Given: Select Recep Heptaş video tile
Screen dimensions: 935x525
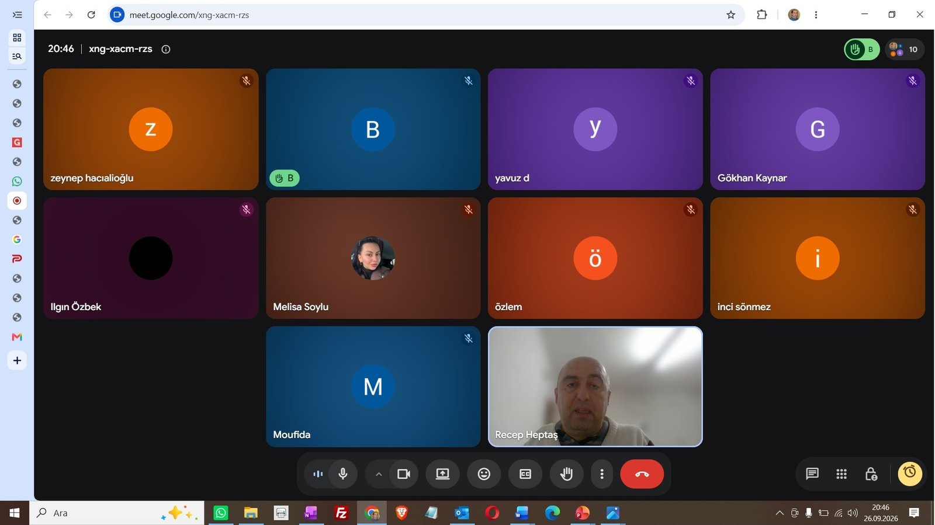Looking at the screenshot, I should click(595, 387).
